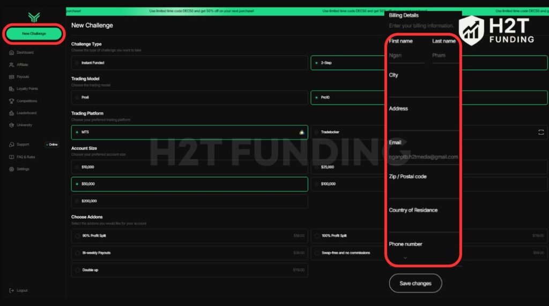Select $50,000 account size
549x306 pixels.
[189, 184]
